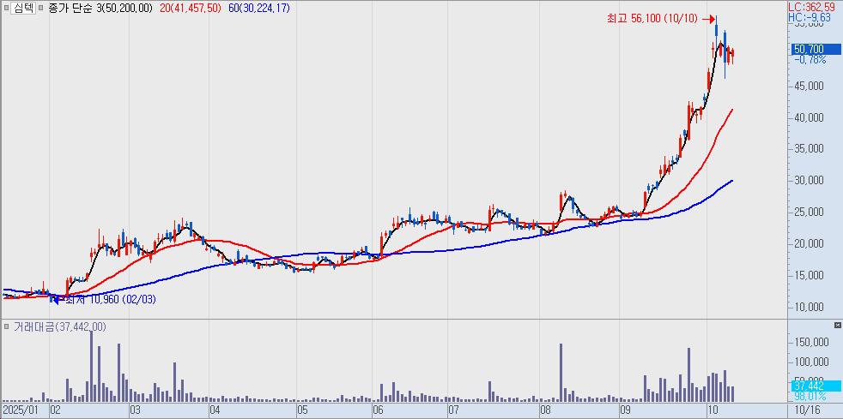Click the 100,000 volume axis label
This screenshot has height=419, width=843.
[811, 362]
